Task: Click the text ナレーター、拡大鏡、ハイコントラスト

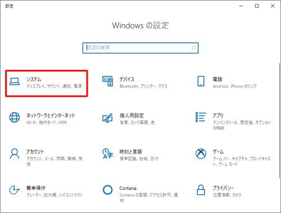Action: [55, 195]
